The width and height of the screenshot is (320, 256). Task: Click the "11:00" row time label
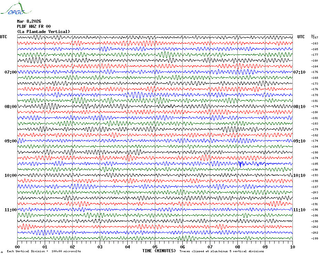pyautogui.click(x=11, y=210)
